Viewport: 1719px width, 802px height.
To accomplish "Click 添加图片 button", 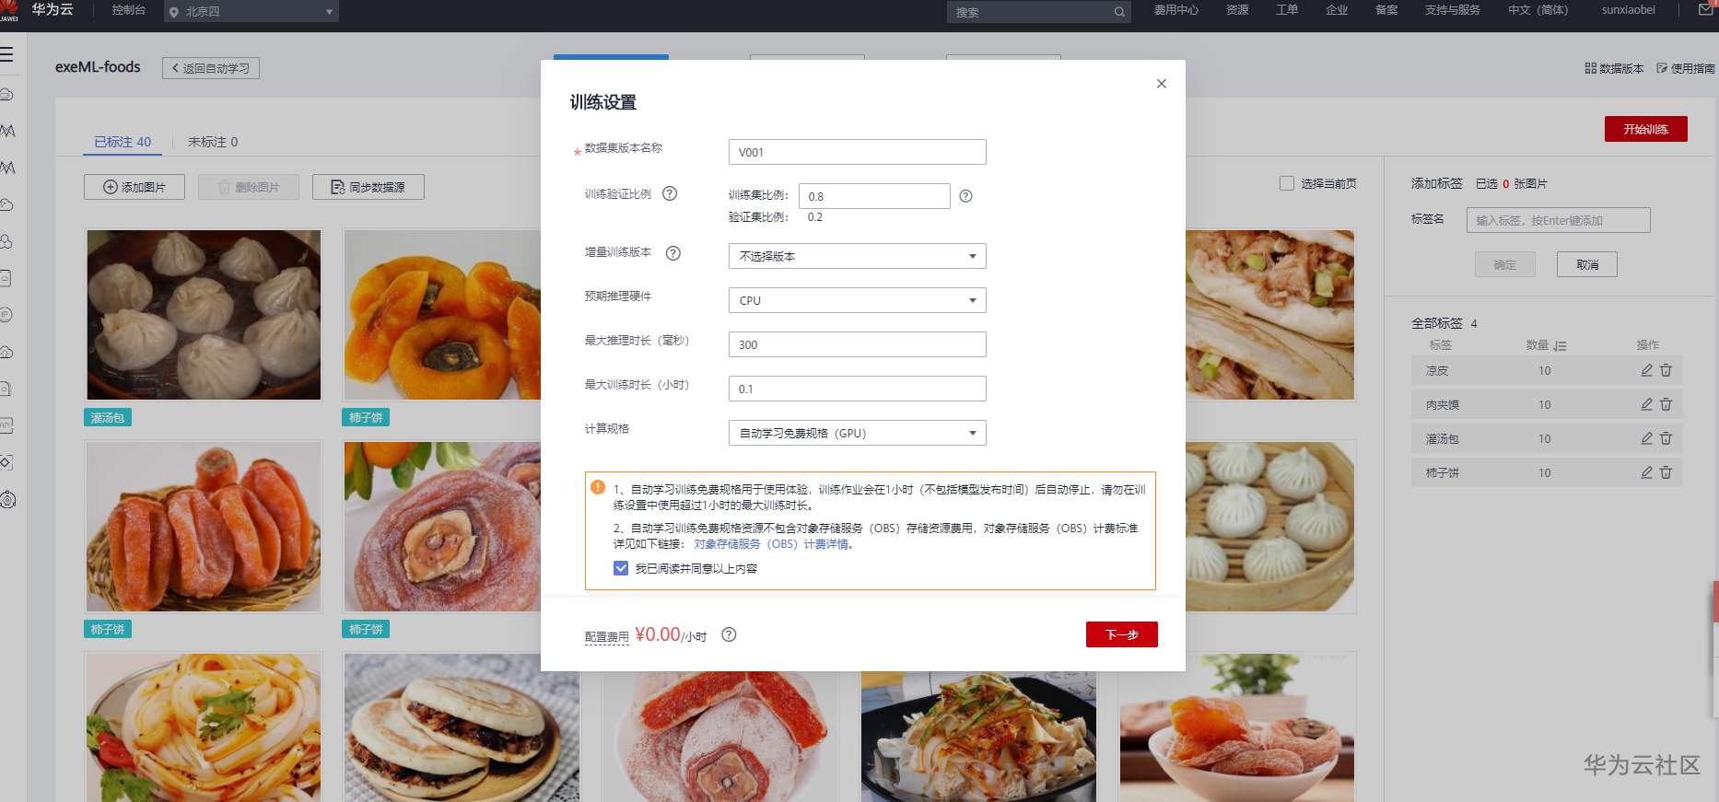I will [134, 187].
